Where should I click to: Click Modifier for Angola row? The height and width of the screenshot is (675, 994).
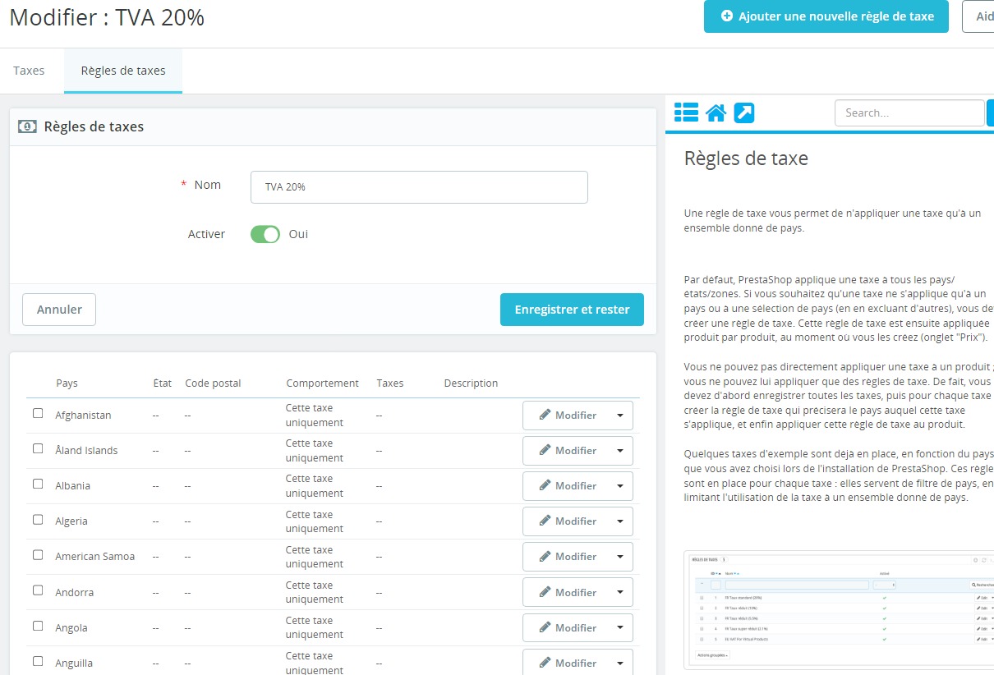coord(566,628)
